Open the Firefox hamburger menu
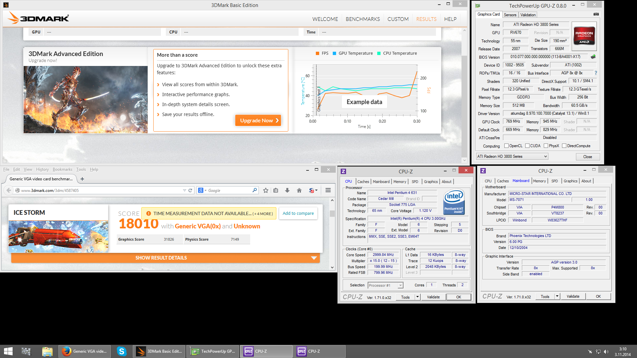 click(328, 190)
